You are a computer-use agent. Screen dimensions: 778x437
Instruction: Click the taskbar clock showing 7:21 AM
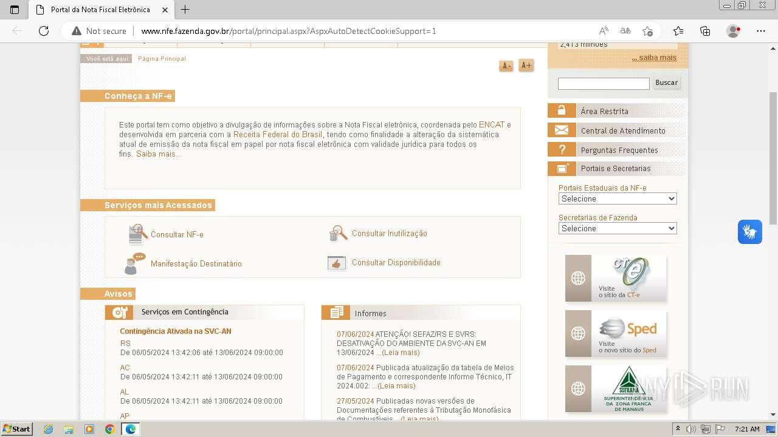click(747, 429)
